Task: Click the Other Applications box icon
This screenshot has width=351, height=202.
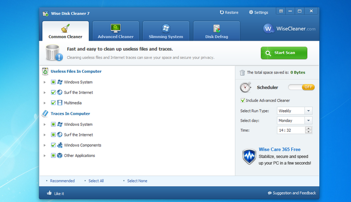Action: [x=60, y=156]
